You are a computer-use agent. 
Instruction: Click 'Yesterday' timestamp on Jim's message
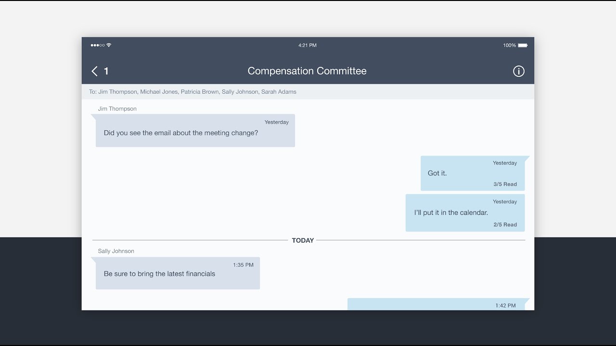277,122
